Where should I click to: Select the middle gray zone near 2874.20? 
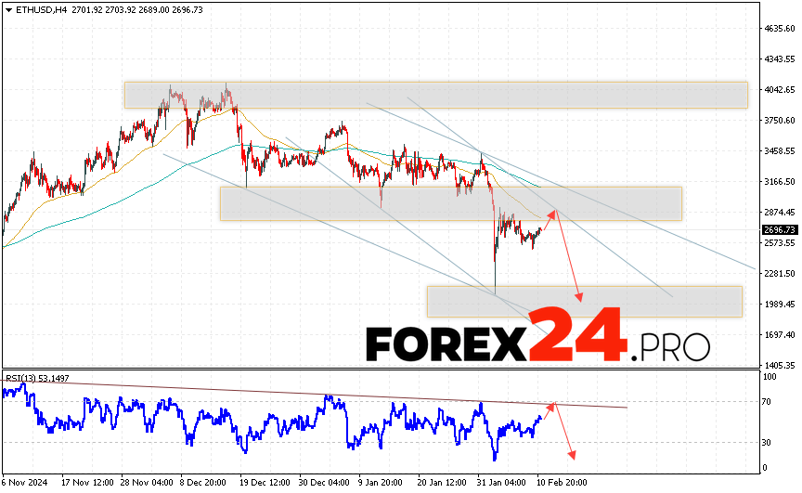[450, 203]
